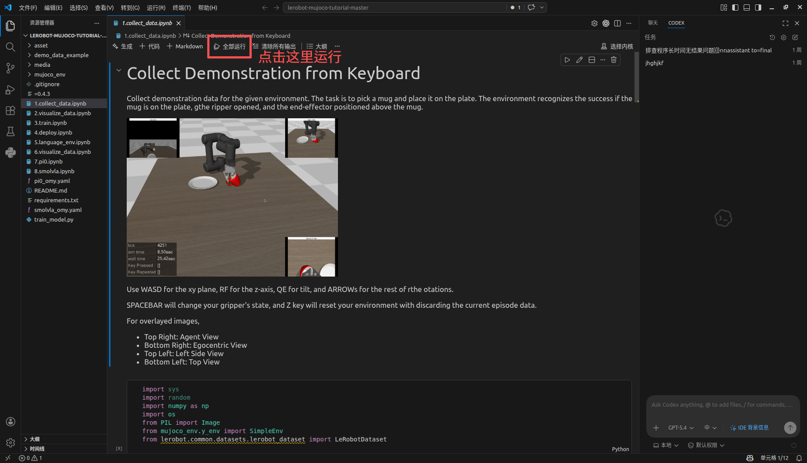The width and height of the screenshot is (807, 463).
Task: Open the Extensions view
Action: pyautogui.click(x=11, y=110)
